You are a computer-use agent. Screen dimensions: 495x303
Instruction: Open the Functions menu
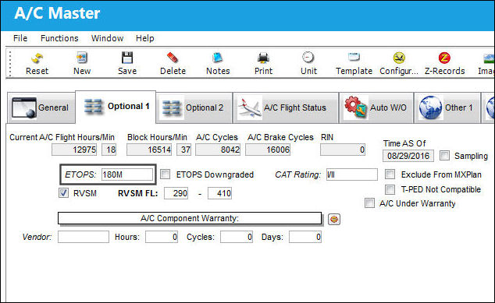tap(59, 38)
